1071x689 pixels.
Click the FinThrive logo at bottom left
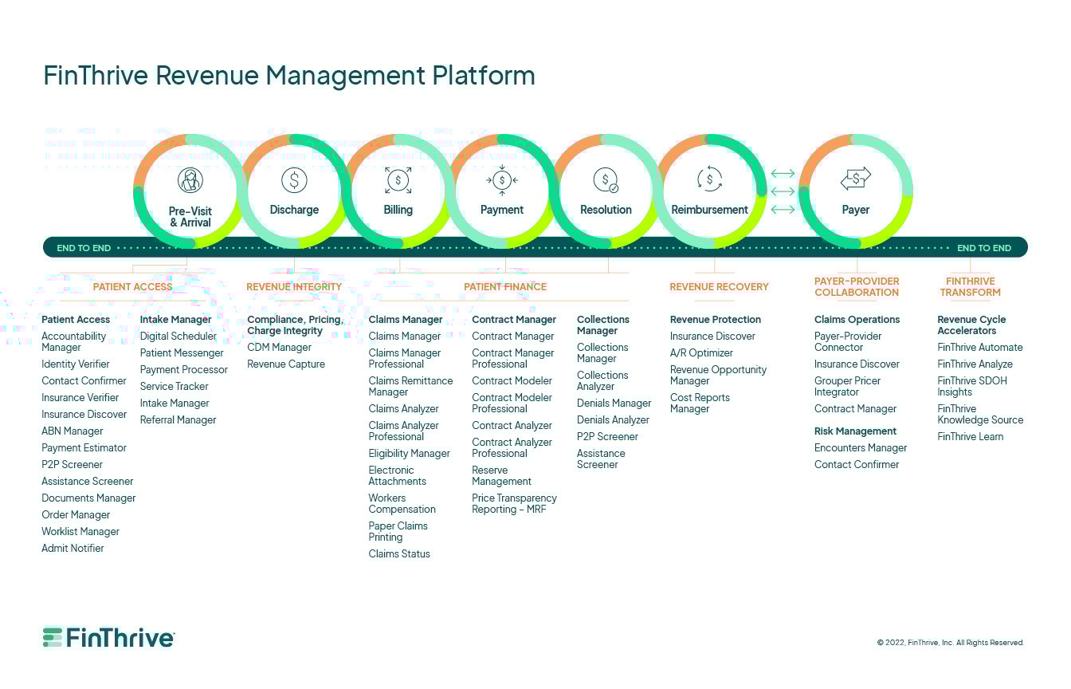pos(107,636)
